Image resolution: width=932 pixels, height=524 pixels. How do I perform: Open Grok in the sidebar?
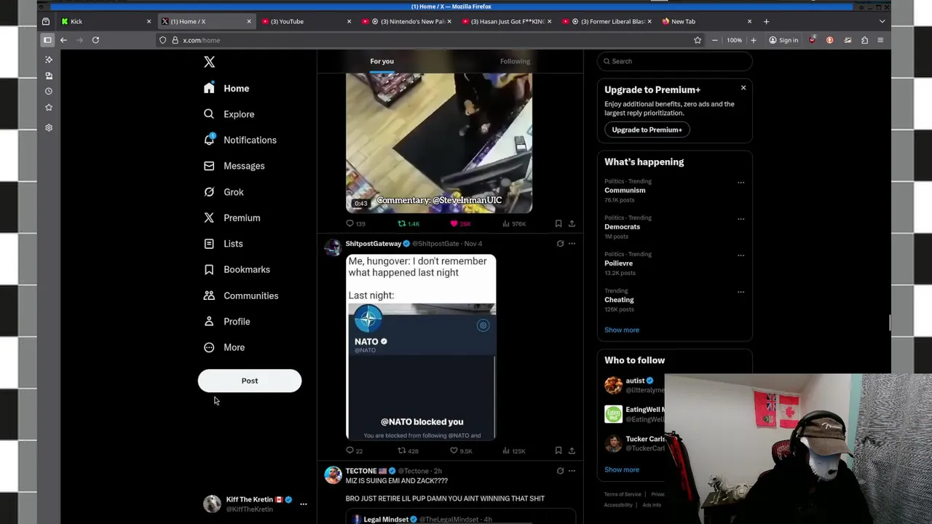pyautogui.click(x=224, y=192)
